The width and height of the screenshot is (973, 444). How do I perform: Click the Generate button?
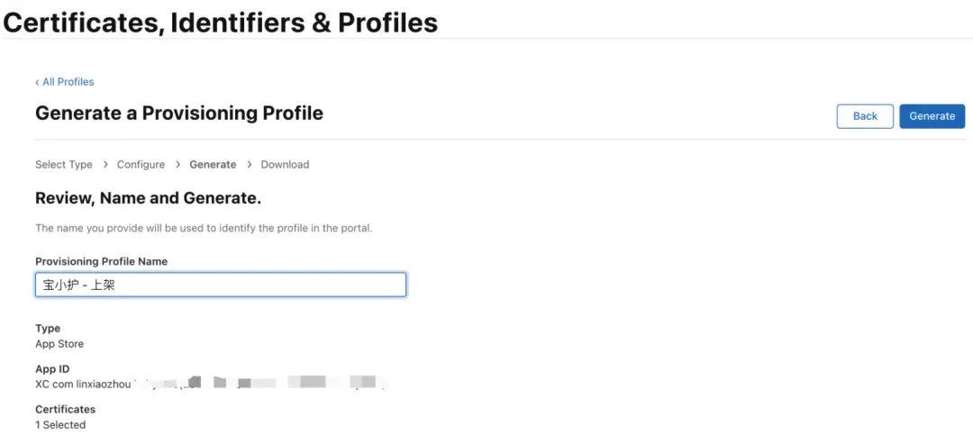(932, 116)
